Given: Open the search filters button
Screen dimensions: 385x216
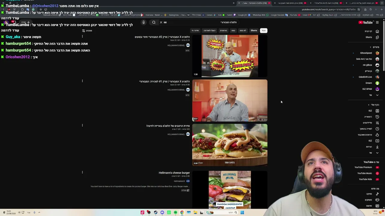Looking at the screenshot, I should pyautogui.click(x=87, y=31).
